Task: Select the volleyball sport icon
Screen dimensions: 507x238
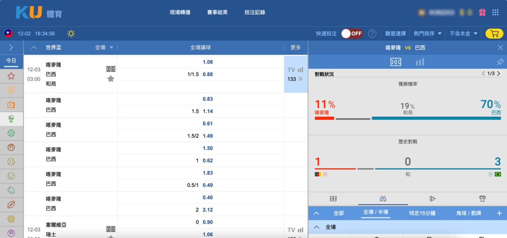Action: pos(11,219)
